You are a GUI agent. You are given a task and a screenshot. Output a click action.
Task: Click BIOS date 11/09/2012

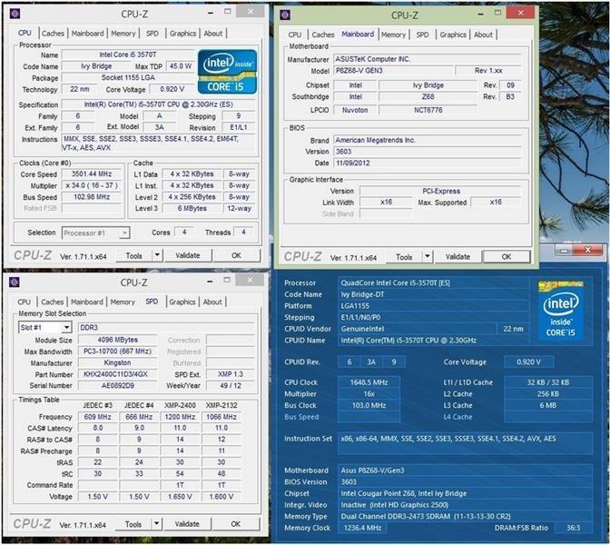click(428, 163)
